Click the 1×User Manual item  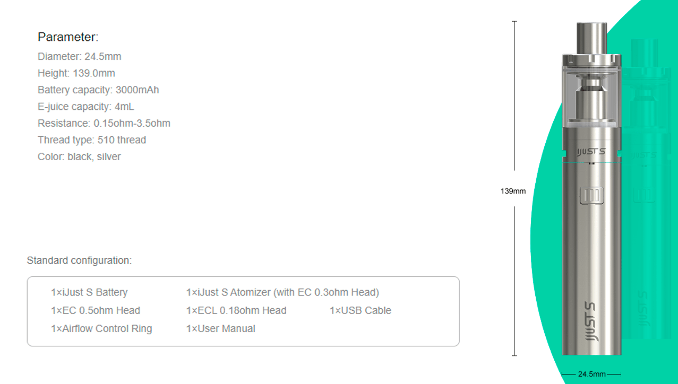click(221, 328)
